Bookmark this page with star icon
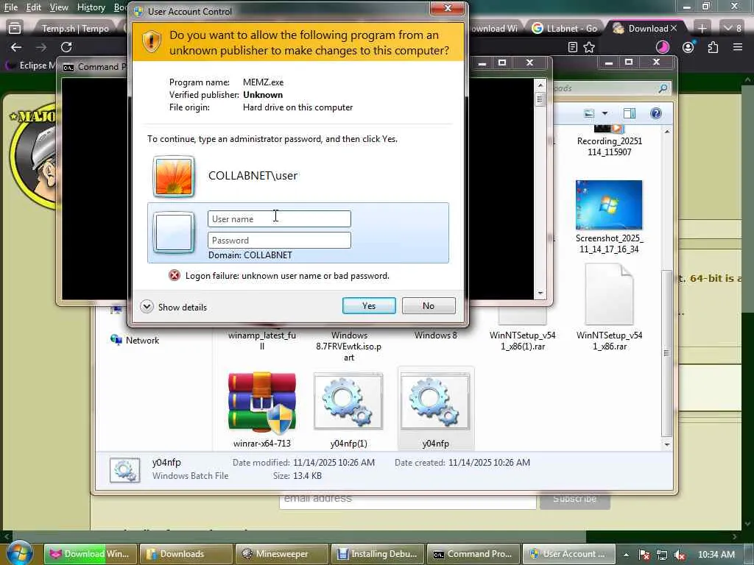This screenshot has height=565, width=754. tap(589, 47)
